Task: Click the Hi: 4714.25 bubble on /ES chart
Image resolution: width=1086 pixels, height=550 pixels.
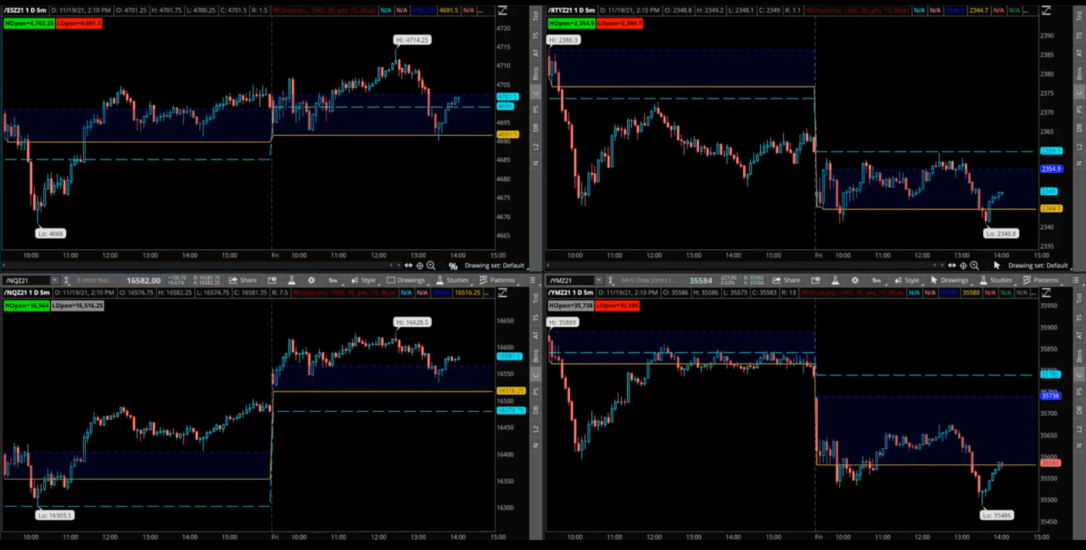Action: 413,40
